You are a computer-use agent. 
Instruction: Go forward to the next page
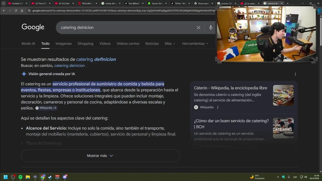coord(10,11)
